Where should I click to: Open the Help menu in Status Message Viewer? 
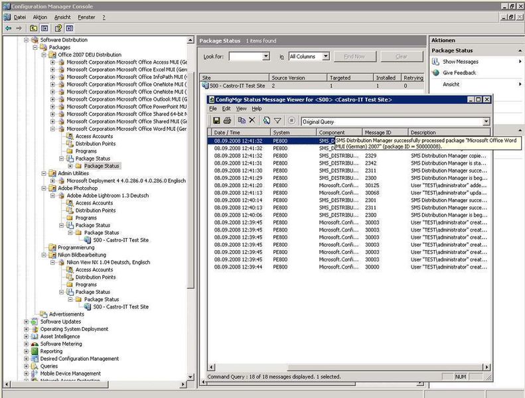tap(257, 108)
